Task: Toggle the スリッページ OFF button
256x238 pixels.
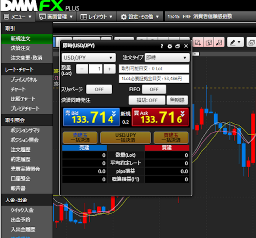Action: coord(99,89)
